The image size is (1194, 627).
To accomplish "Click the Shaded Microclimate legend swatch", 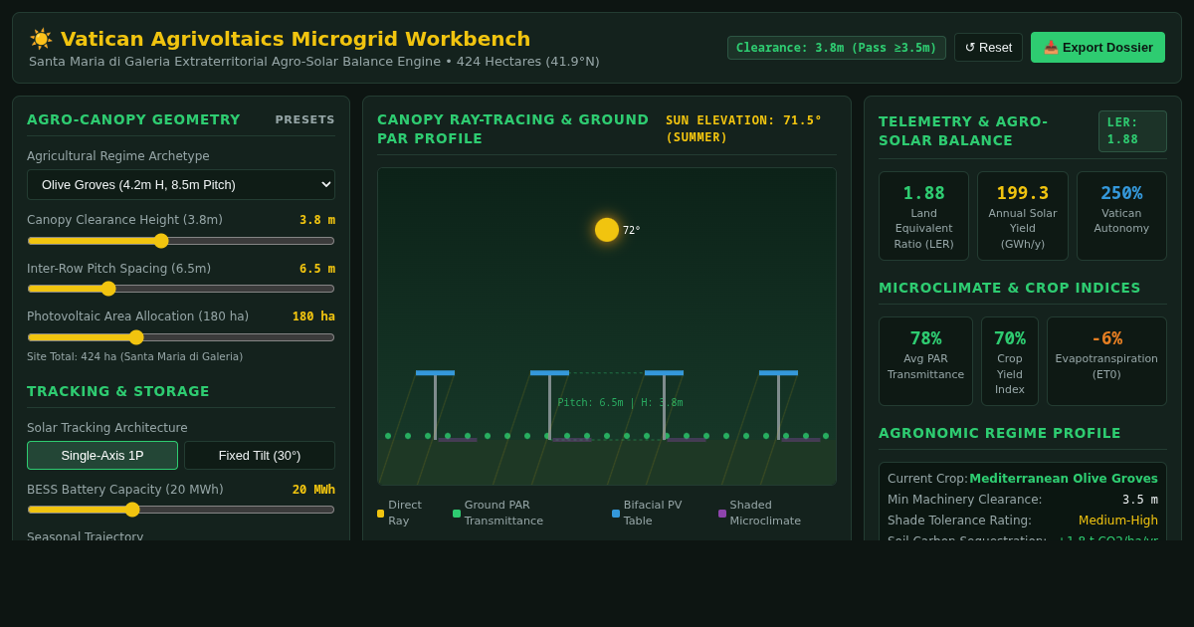I will 722,514.
